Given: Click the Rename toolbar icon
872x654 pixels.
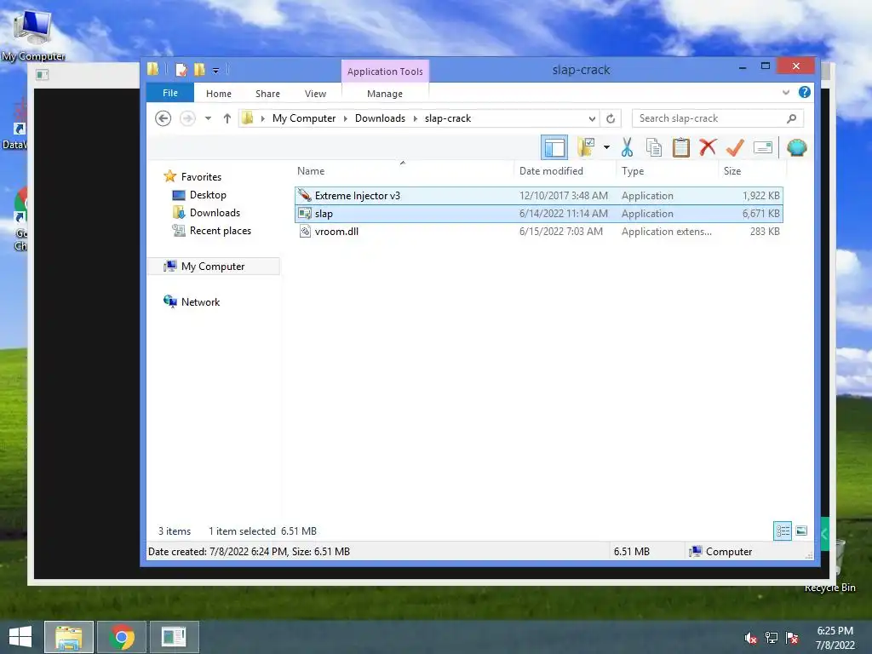Looking at the screenshot, I should click(x=762, y=147).
